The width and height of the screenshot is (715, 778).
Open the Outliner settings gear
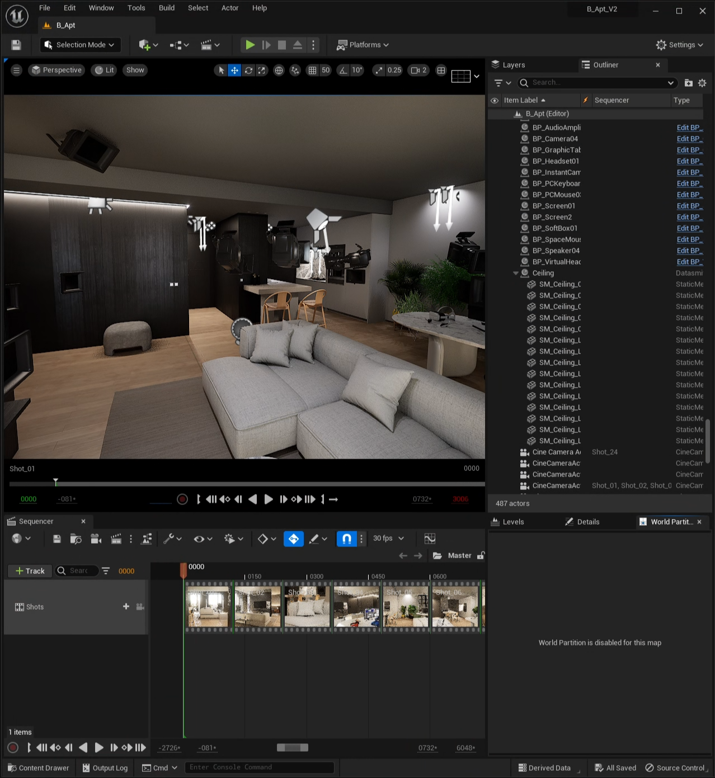[x=703, y=83]
